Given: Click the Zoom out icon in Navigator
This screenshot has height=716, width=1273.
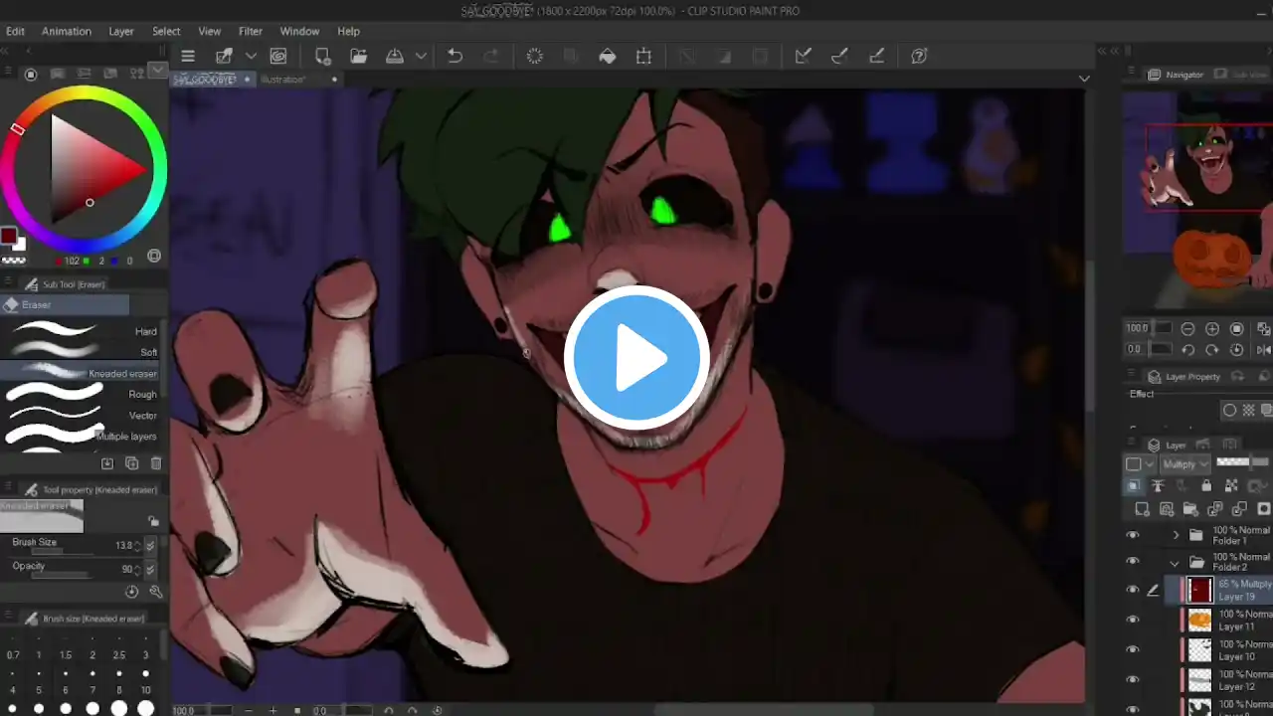Looking at the screenshot, I should click(x=1187, y=329).
